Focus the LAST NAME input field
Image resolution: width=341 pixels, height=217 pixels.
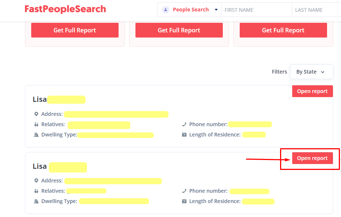pos(316,10)
